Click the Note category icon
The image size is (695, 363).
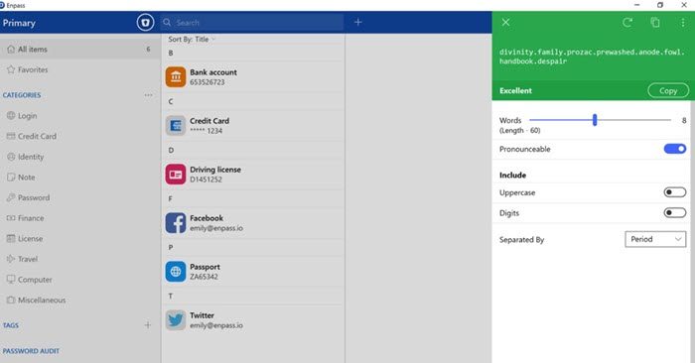[x=11, y=178]
